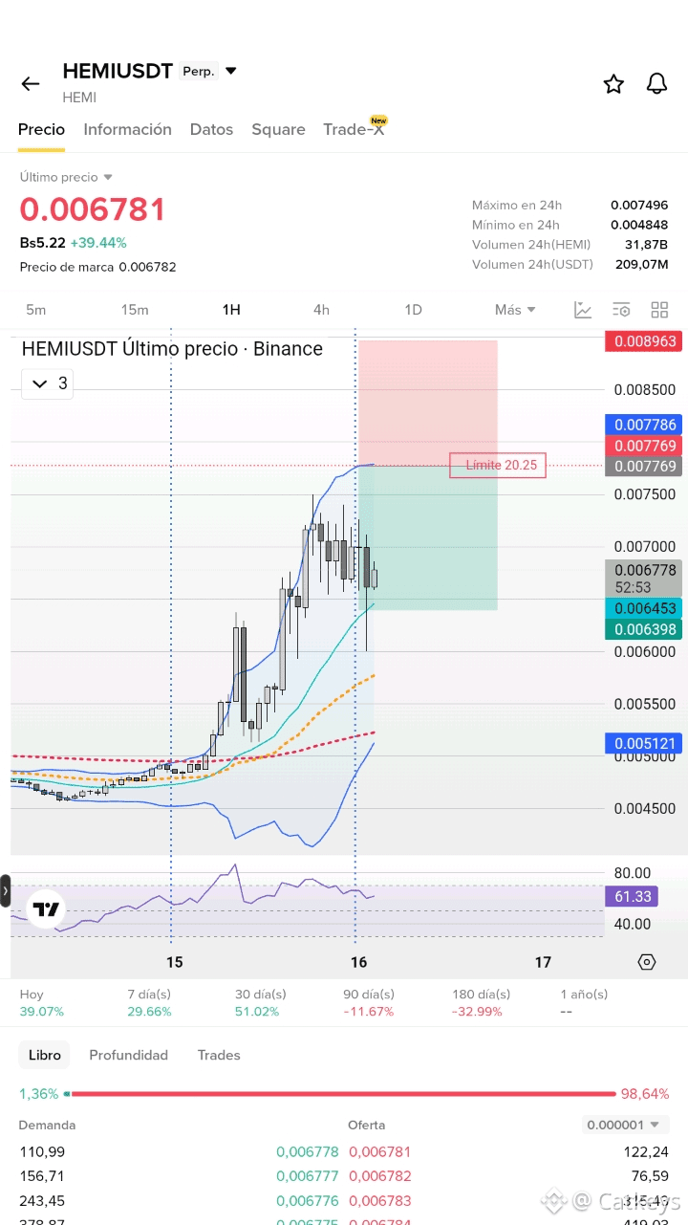Expand the indicator legend showing 3
This screenshot has height=1225, width=688.
48,383
